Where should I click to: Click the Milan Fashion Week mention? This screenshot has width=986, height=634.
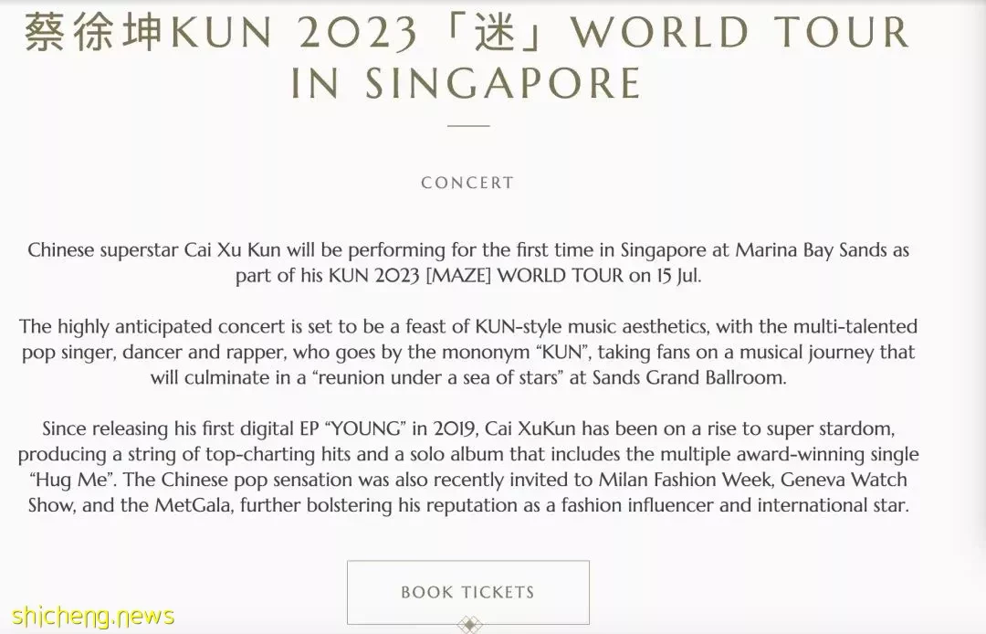(x=686, y=480)
